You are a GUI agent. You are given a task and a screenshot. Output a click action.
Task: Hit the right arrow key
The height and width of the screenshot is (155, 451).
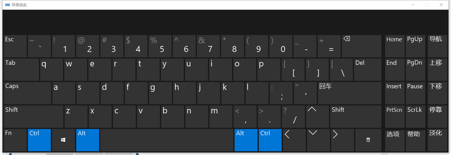click(x=342, y=140)
